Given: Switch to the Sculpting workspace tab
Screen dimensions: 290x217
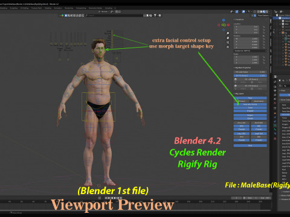Looking at the screenshot, I should click(14, 8).
